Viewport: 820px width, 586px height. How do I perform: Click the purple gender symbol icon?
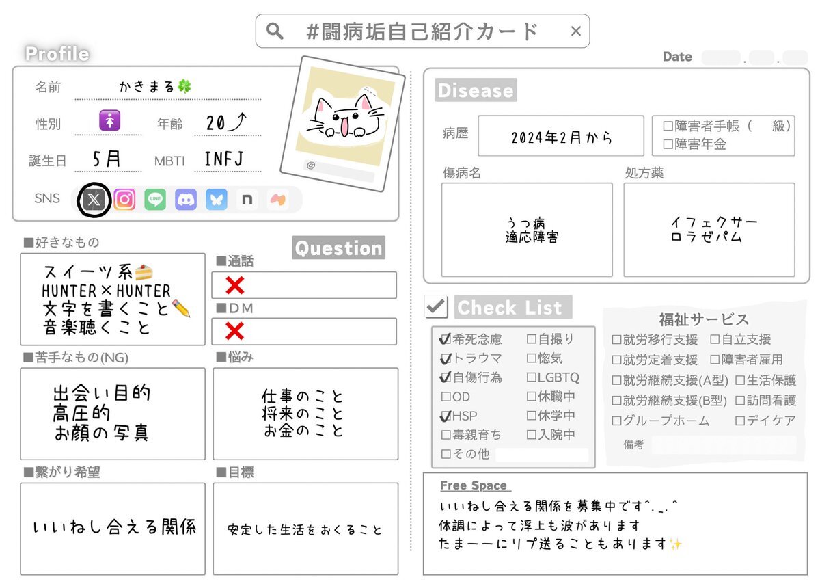pos(110,121)
